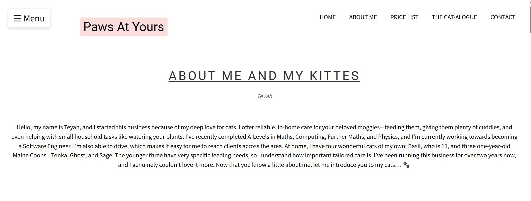Click the words "Software Engineer" in the bio
This screenshot has width=531, height=201.
point(47,146)
